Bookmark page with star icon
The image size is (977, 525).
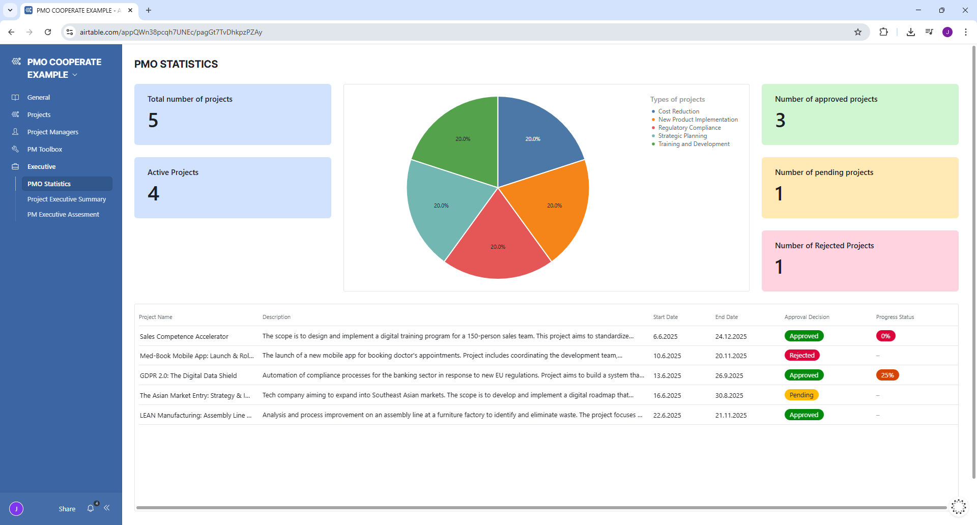coord(858,32)
